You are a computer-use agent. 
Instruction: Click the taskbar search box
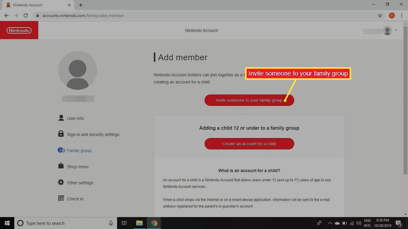pyautogui.click(x=66, y=223)
